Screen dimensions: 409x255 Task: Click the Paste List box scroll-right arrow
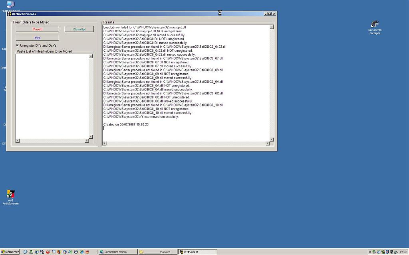tap(87, 141)
